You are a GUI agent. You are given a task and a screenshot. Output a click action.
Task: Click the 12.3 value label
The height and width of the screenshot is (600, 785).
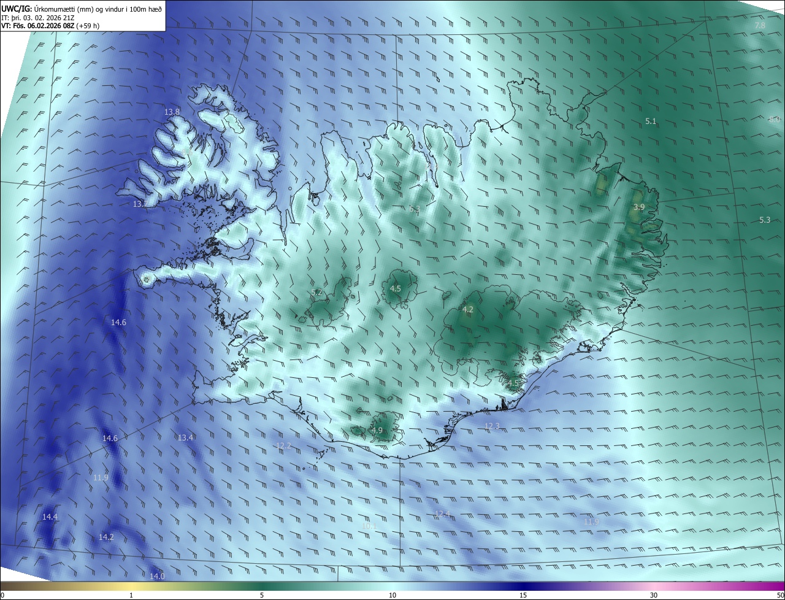492,426
